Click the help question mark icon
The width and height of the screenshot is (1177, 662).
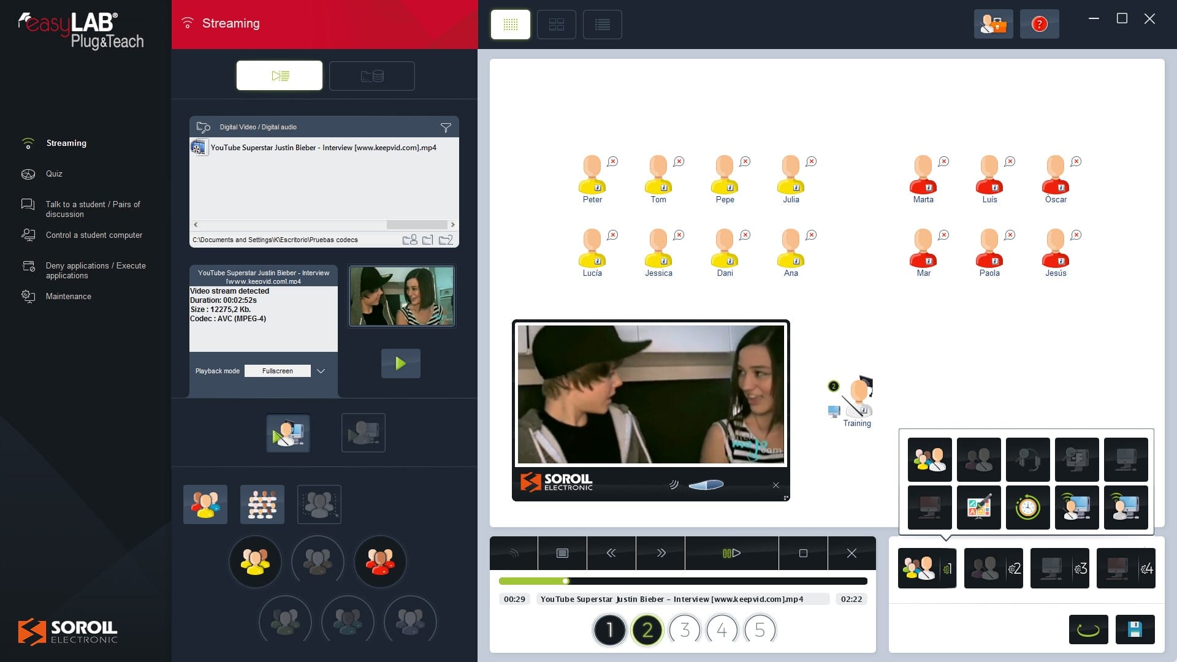tap(1039, 24)
